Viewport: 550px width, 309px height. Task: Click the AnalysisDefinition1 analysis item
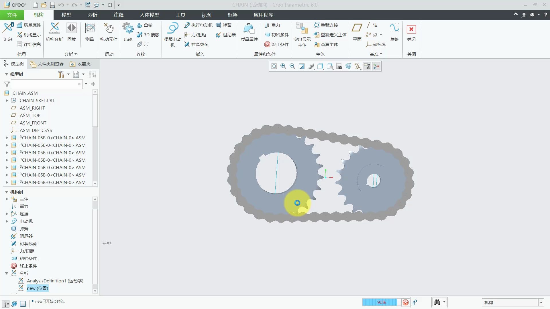(x=54, y=280)
